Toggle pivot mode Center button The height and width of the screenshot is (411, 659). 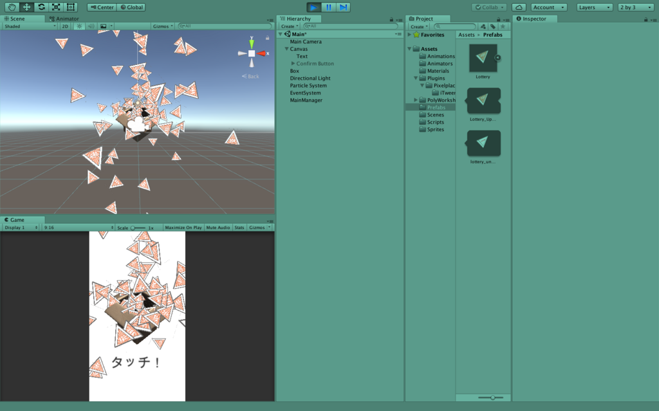pyautogui.click(x=102, y=7)
